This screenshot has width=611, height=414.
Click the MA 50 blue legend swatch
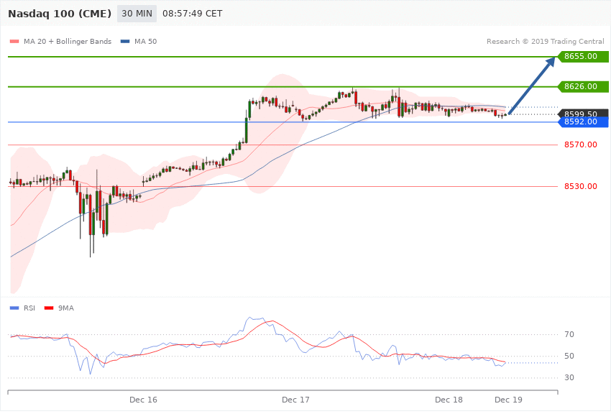point(125,41)
